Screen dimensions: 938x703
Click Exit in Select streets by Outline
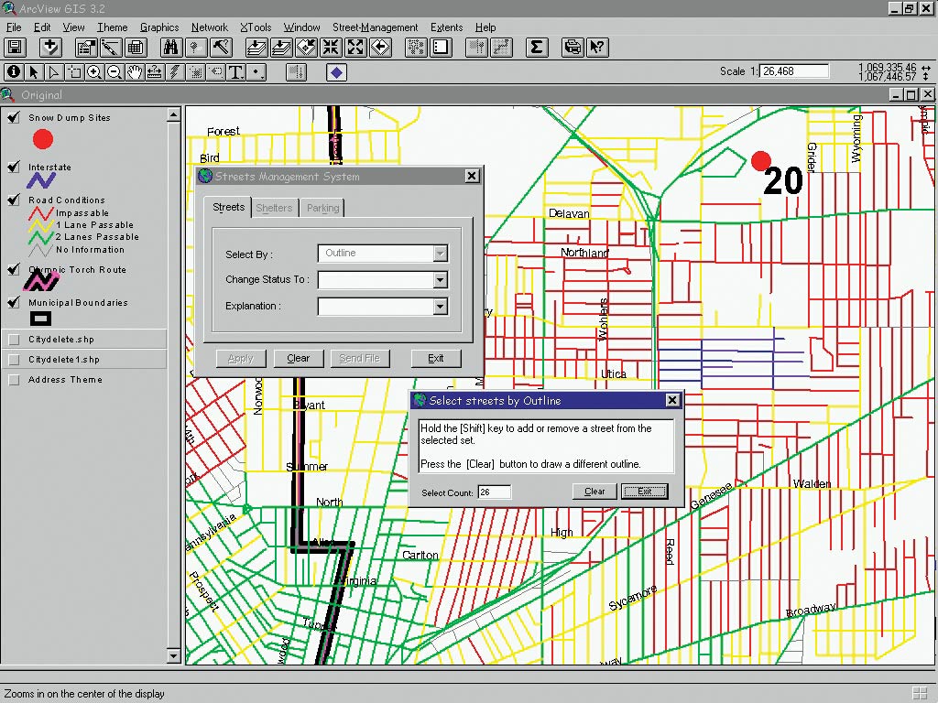[x=644, y=492]
